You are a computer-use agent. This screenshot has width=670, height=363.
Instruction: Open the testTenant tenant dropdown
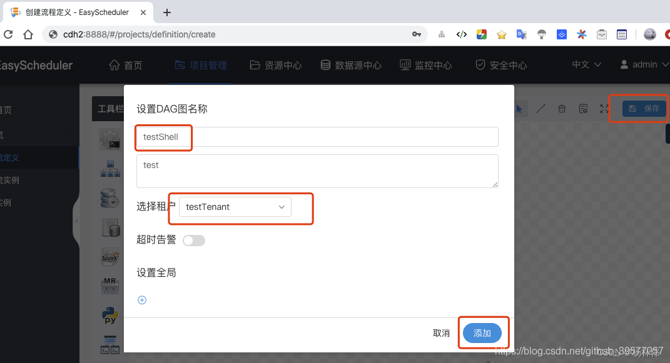point(235,207)
